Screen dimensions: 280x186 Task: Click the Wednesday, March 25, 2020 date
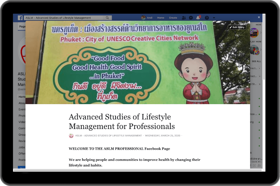point(163,136)
